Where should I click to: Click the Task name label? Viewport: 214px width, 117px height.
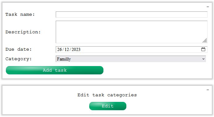click(20, 15)
